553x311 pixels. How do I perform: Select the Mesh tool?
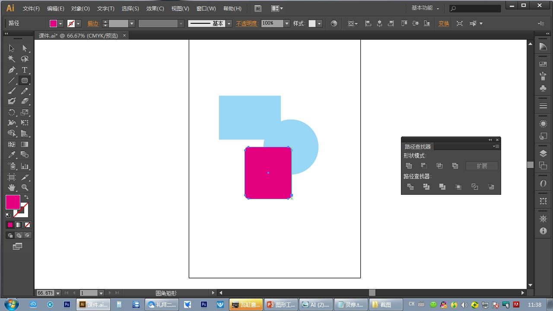12,145
